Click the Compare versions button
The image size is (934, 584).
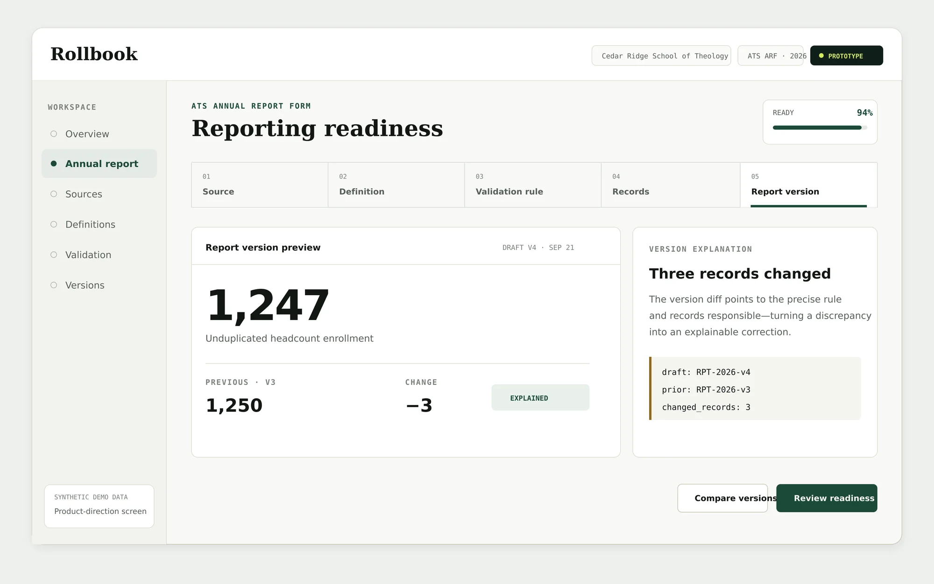(x=723, y=498)
